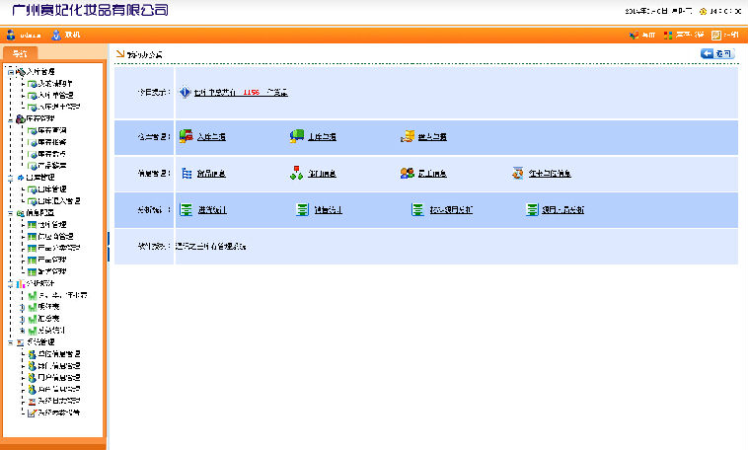Open the second child under the first root node

pyautogui.click(x=56, y=96)
